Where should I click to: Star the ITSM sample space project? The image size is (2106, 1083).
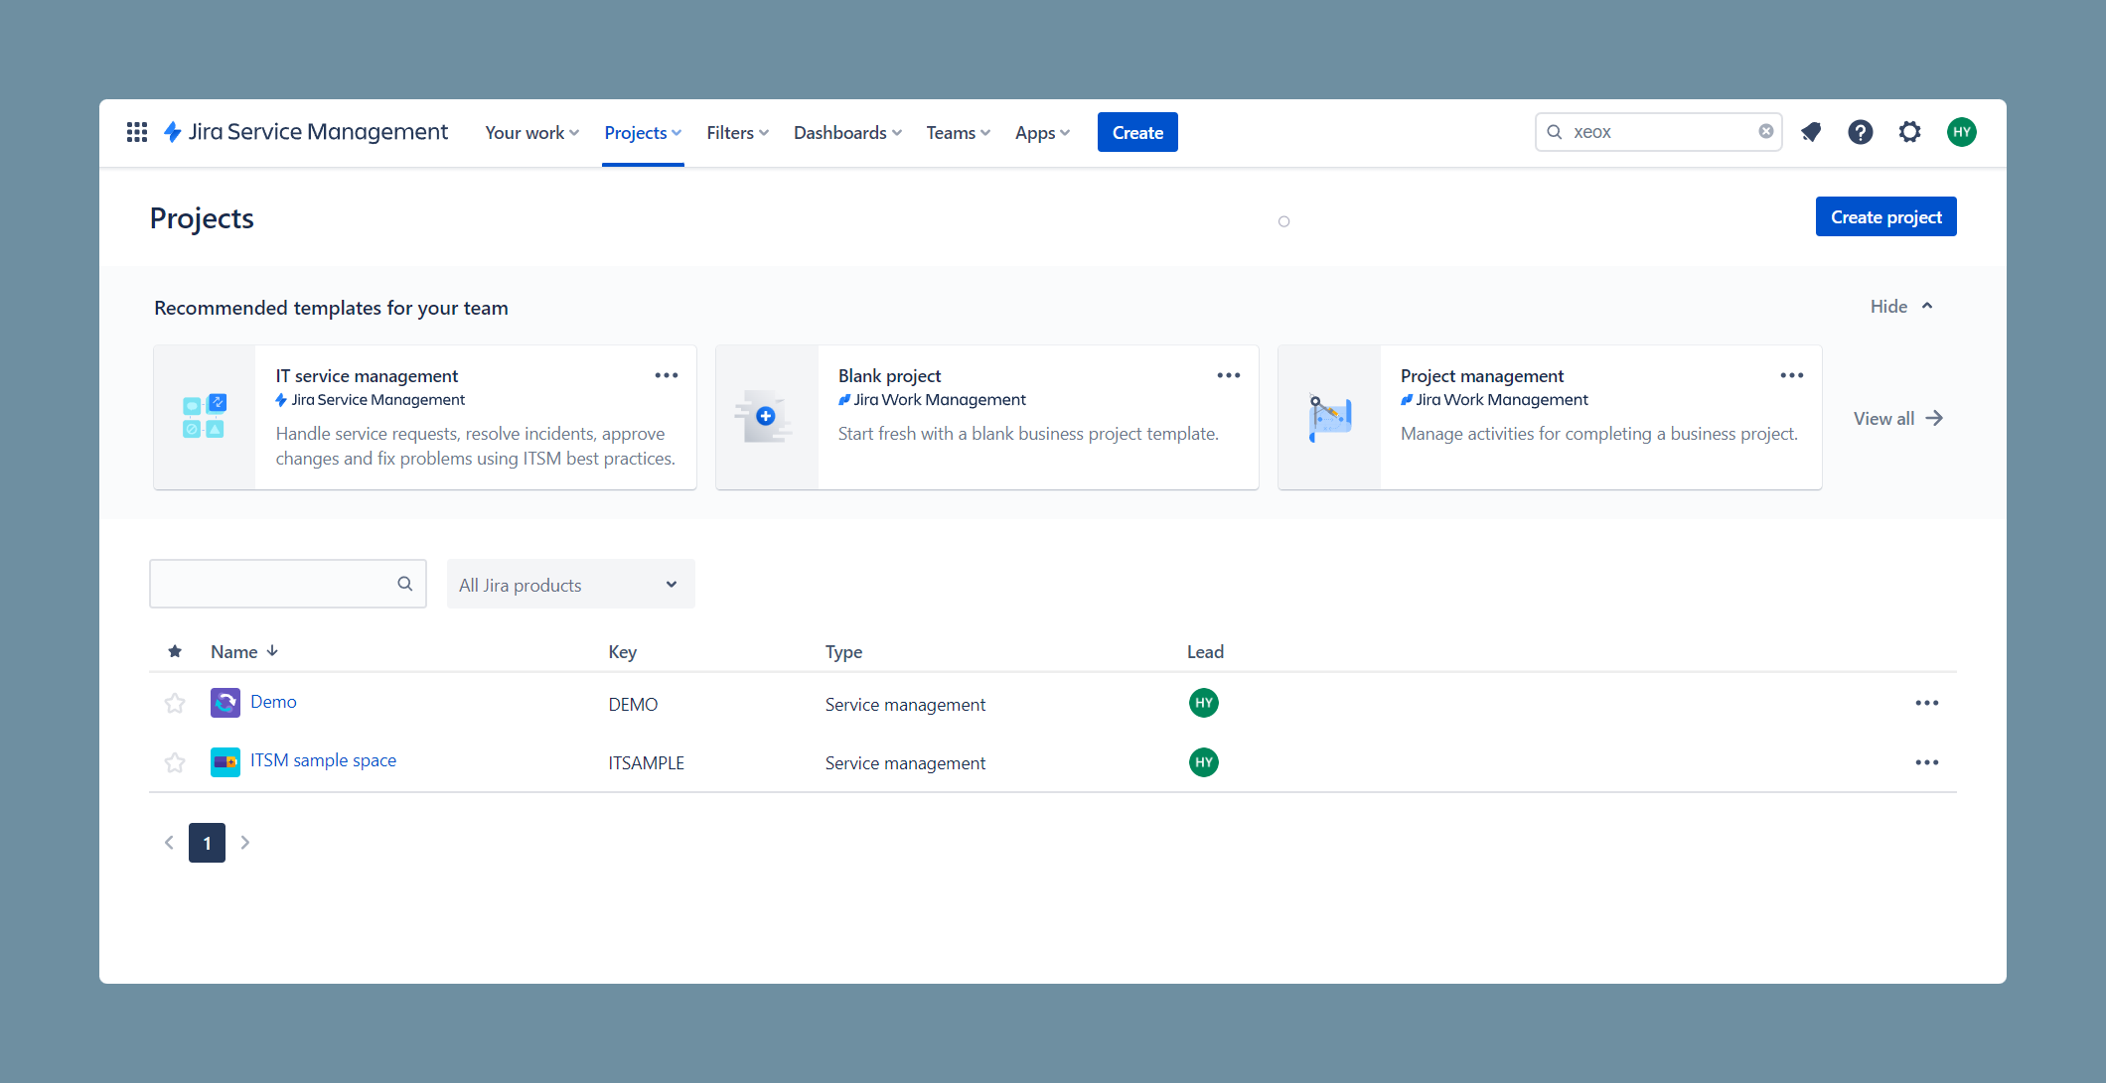pos(175,762)
